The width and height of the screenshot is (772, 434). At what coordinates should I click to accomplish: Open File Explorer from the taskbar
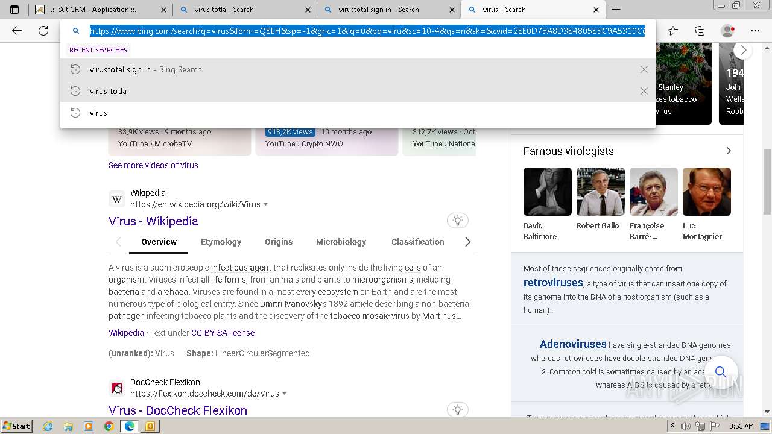coord(68,426)
